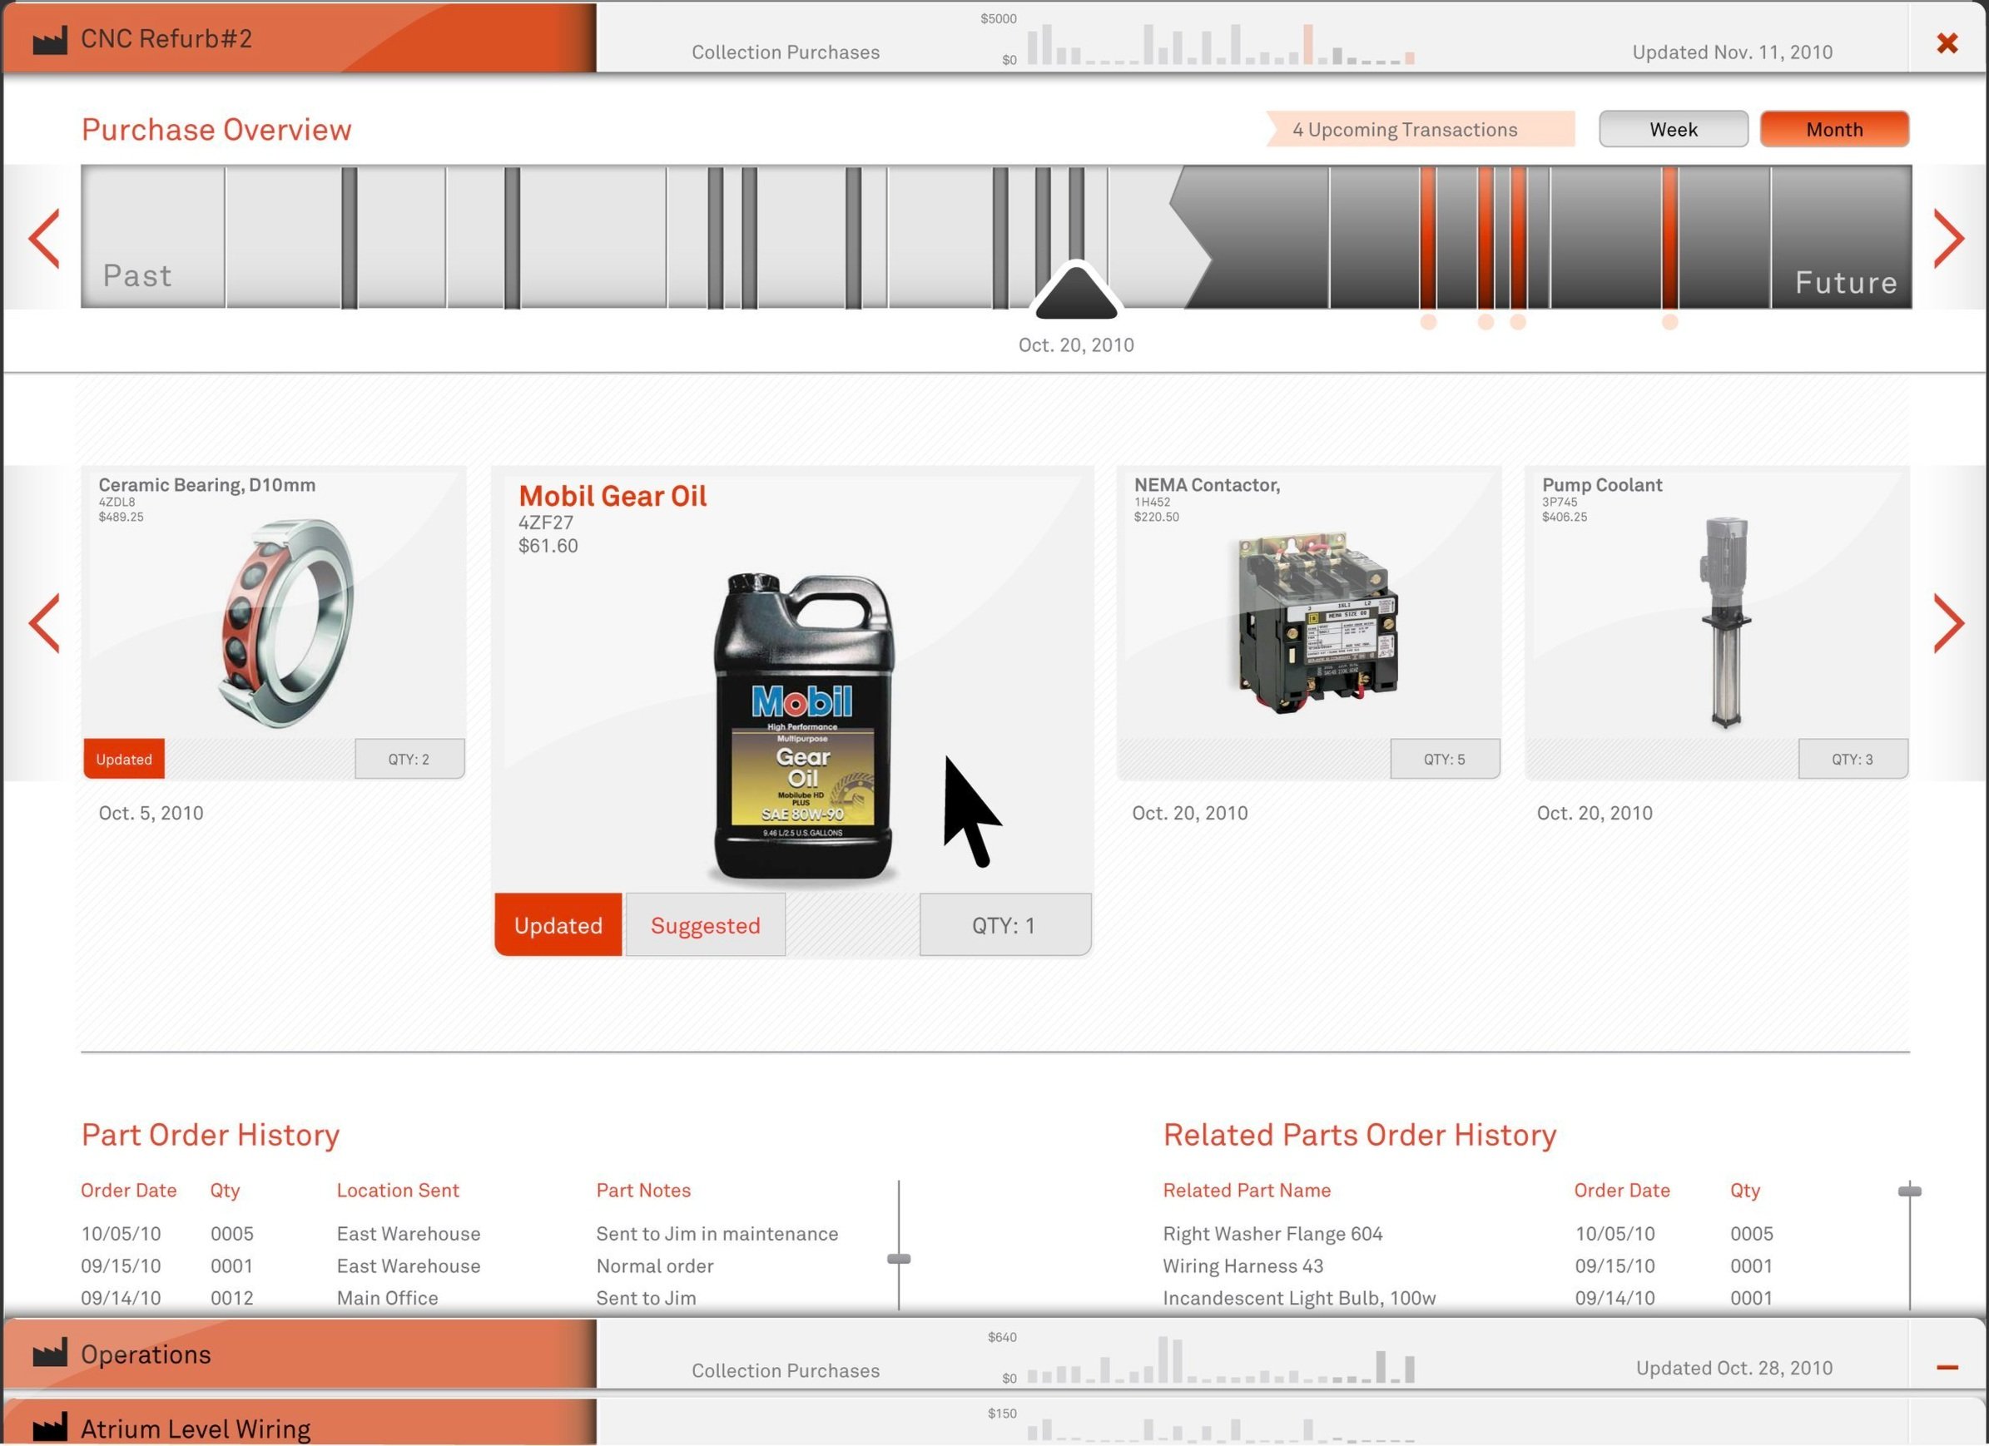This screenshot has width=1989, height=1446.
Task: Click Updated tag on Ceramic Bearing card
Action: (x=124, y=760)
